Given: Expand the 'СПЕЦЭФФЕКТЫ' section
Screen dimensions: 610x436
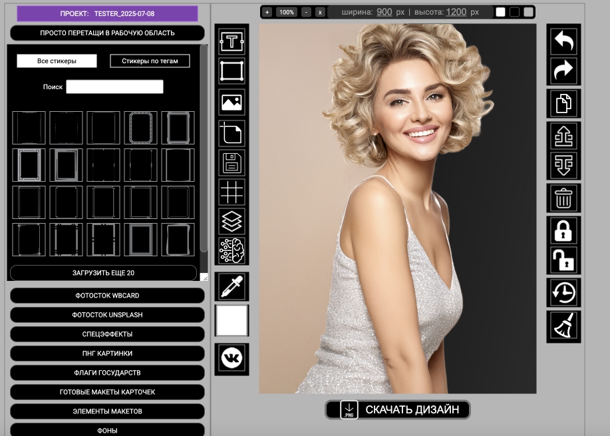Looking at the screenshot, I should tap(107, 334).
